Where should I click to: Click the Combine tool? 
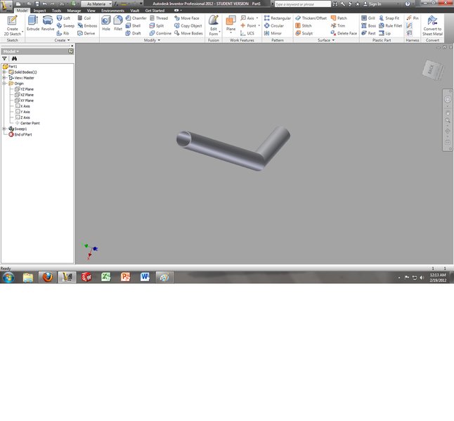pyautogui.click(x=160, y=33)
